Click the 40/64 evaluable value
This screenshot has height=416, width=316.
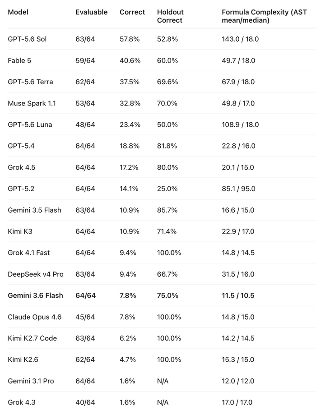[85, 402]
